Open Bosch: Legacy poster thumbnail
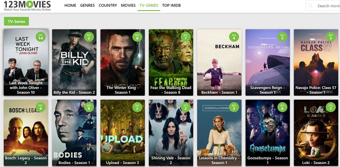 point(26,133)
